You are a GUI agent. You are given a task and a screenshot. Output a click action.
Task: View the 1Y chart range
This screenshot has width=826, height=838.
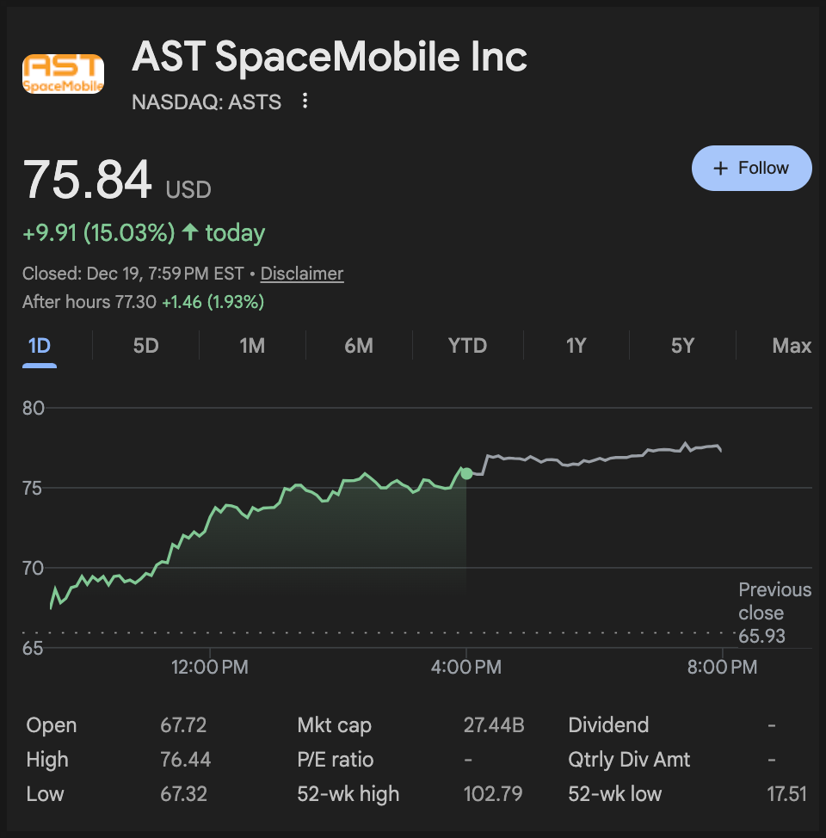coord(576,346)
